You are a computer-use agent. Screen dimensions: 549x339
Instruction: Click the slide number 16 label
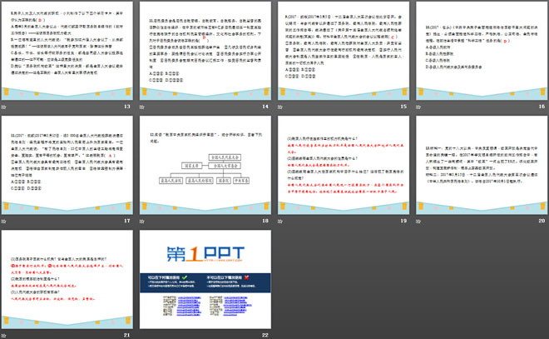pyautogui.click(x=541, y=107)
